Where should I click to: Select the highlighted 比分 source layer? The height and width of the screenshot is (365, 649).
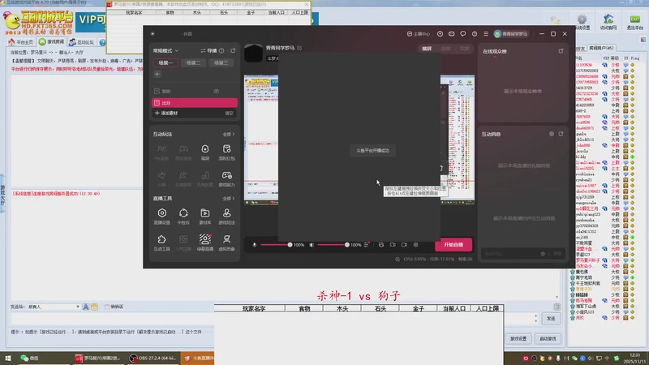coord(195,103)
